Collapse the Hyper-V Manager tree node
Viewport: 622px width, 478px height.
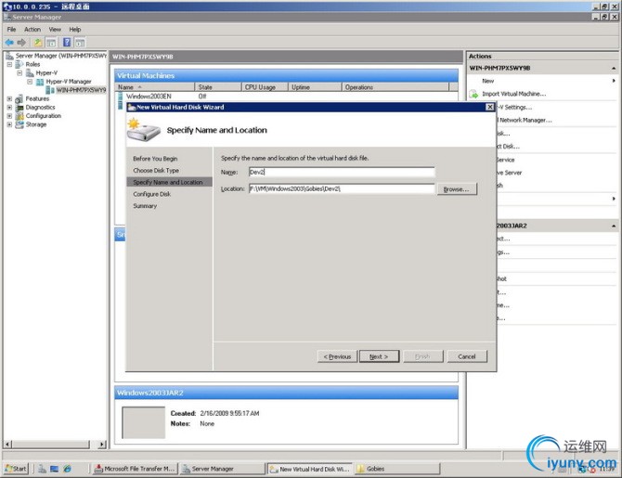(30, 82)
